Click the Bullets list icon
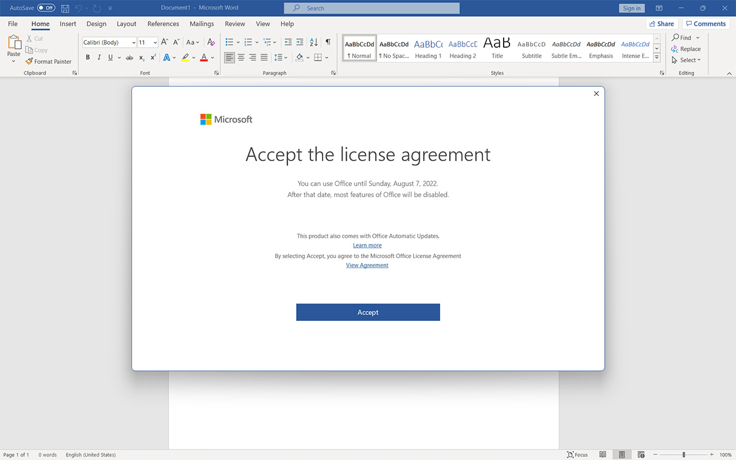 pos(229,42)
